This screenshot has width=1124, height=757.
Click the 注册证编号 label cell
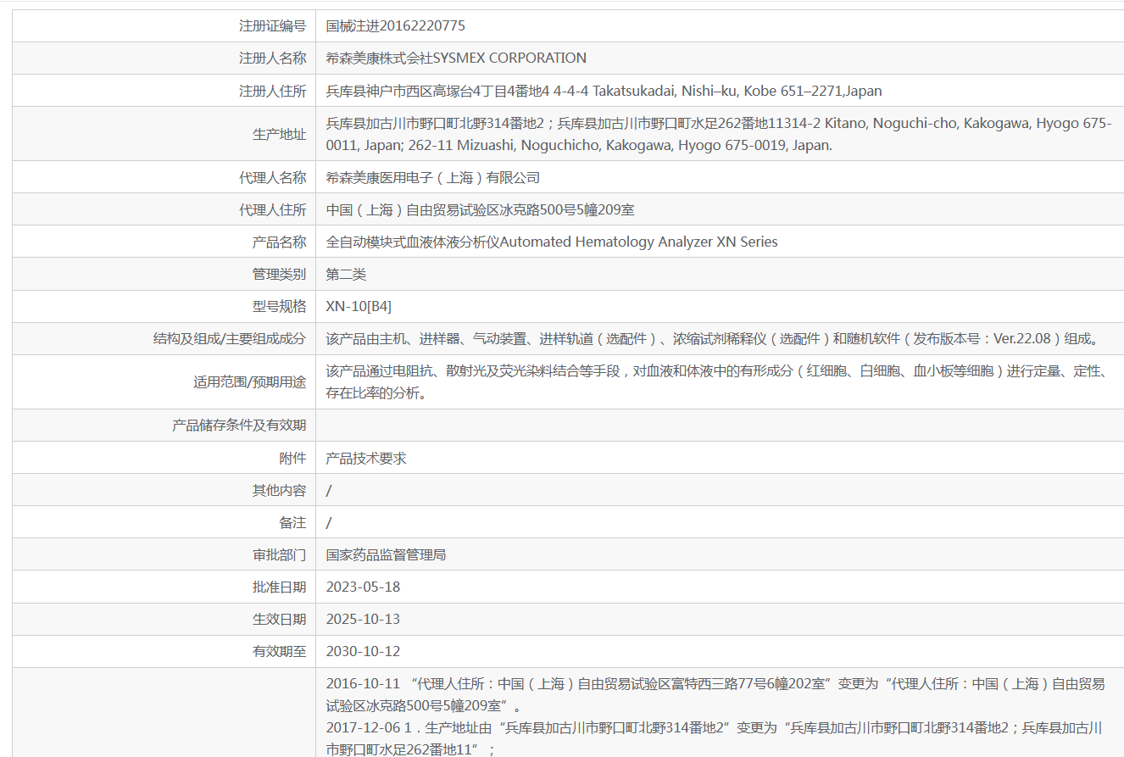coord(272,26)
